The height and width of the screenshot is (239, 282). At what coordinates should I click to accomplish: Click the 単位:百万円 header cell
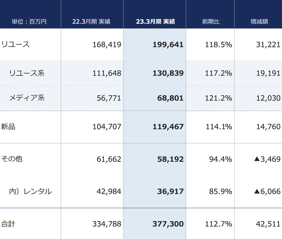point(29,22)
